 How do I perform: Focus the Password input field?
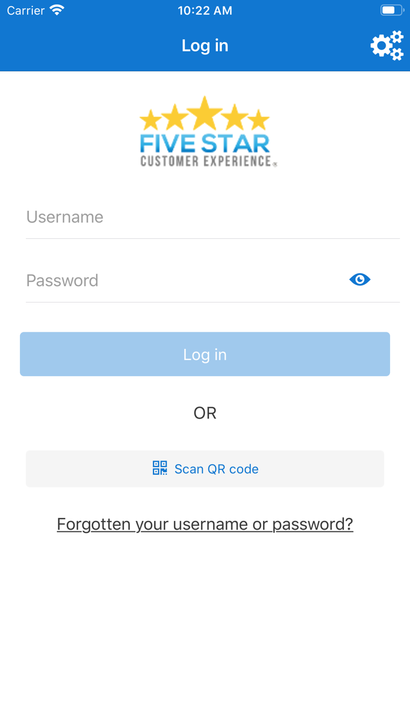(182, 280)
